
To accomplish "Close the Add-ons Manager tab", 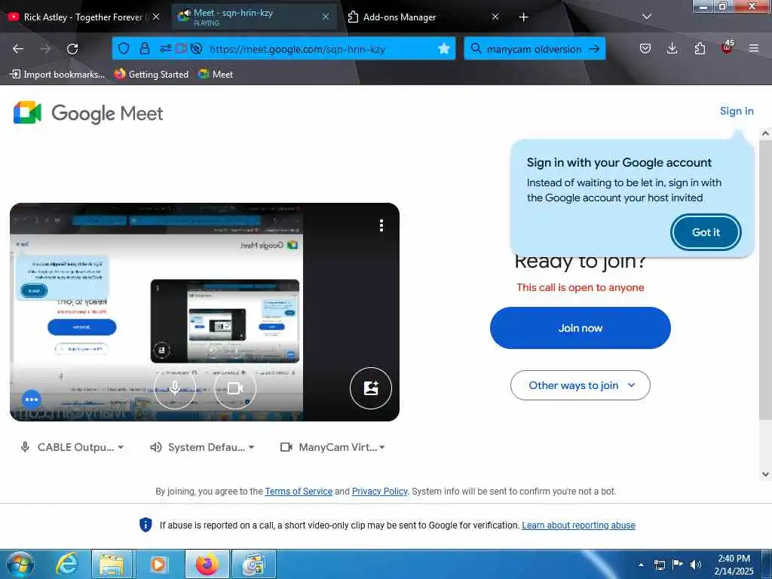I will (x=495, y=17).
